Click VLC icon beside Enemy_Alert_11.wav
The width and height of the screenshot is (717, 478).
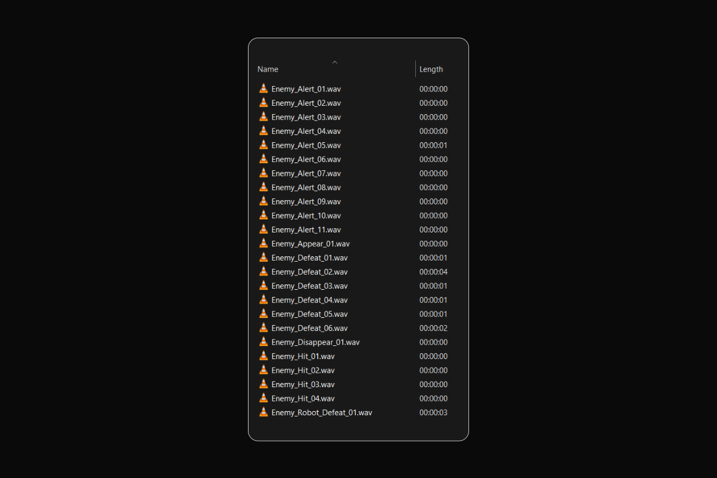coord(263,229)
